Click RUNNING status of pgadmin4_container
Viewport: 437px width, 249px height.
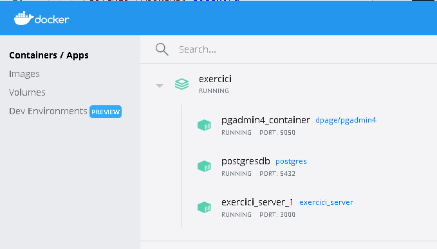[x=236, y=133]
